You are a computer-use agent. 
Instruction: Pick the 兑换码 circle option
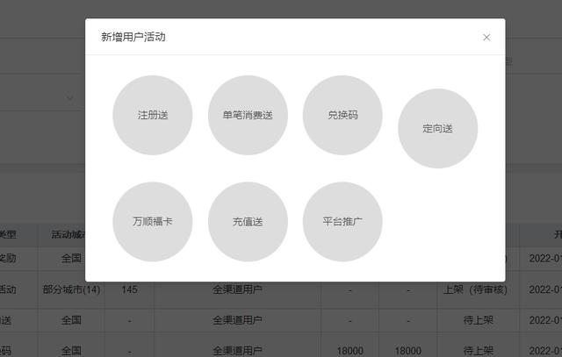tap(342, 115)
